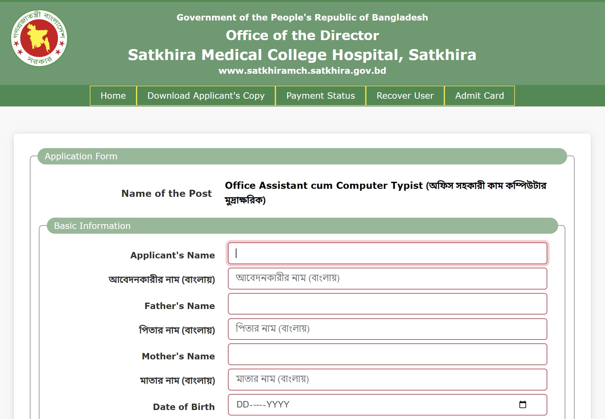Focus the Applicant's Name text field
605x419 pixels.
point(387,253)
